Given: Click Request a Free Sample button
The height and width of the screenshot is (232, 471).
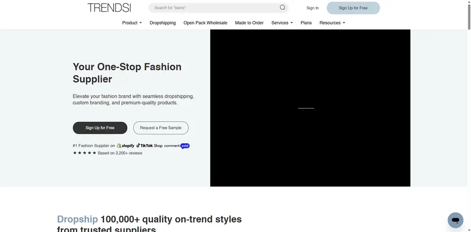Looking at the screenshot, I should point(161,128).
